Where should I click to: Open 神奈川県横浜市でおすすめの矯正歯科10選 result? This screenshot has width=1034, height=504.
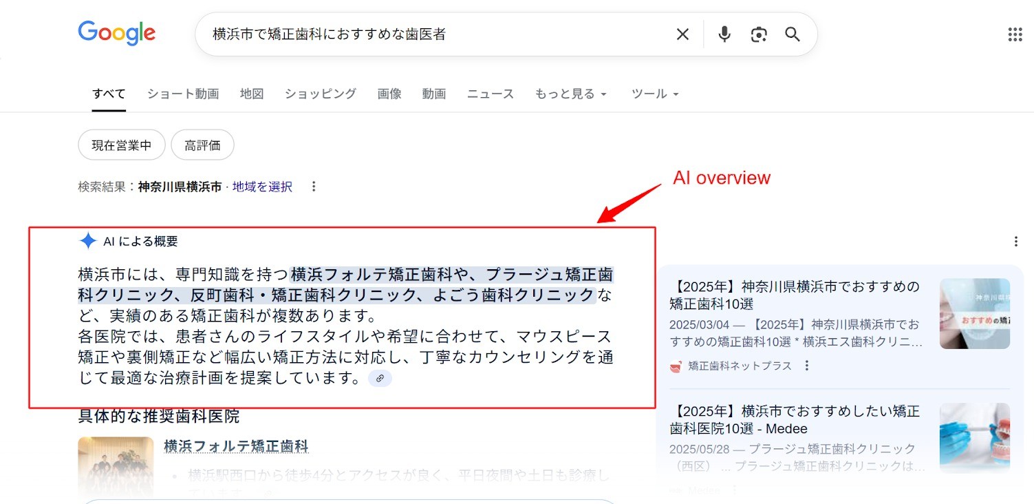point(795,295)
